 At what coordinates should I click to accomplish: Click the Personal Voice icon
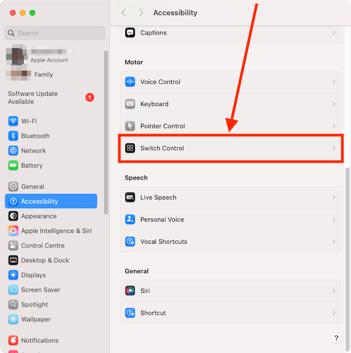(130, 219)
